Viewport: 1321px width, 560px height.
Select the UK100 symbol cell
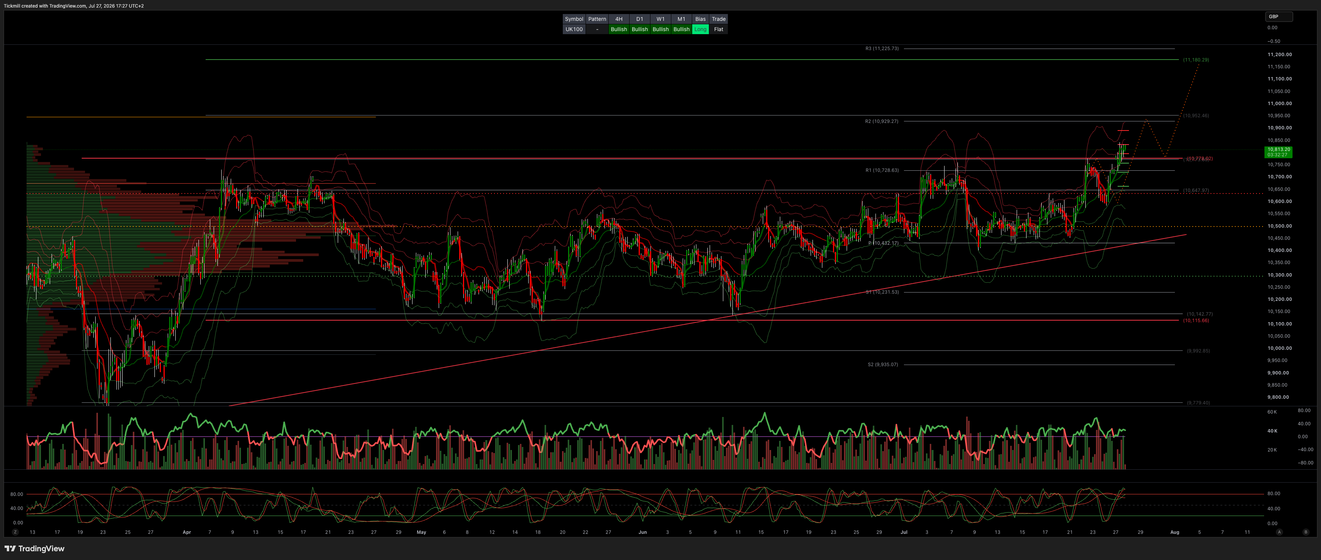[x=574, y=29]
